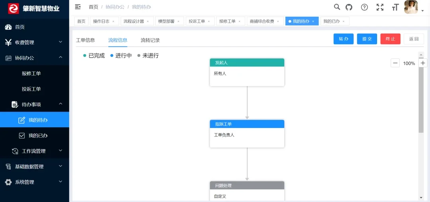Click the 工作流管理 clock icon
This screenshot has width=430, height=202.
[x=15, y=151]
